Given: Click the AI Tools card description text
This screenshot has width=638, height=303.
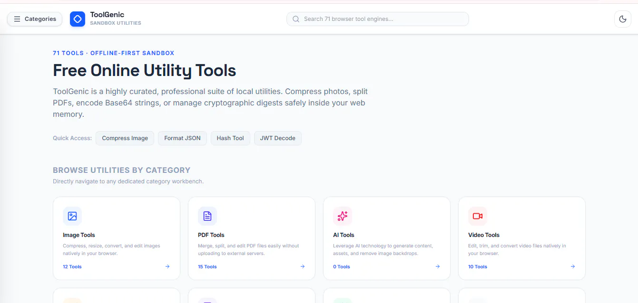Looking at the screenshot, I should pos(383,250).
